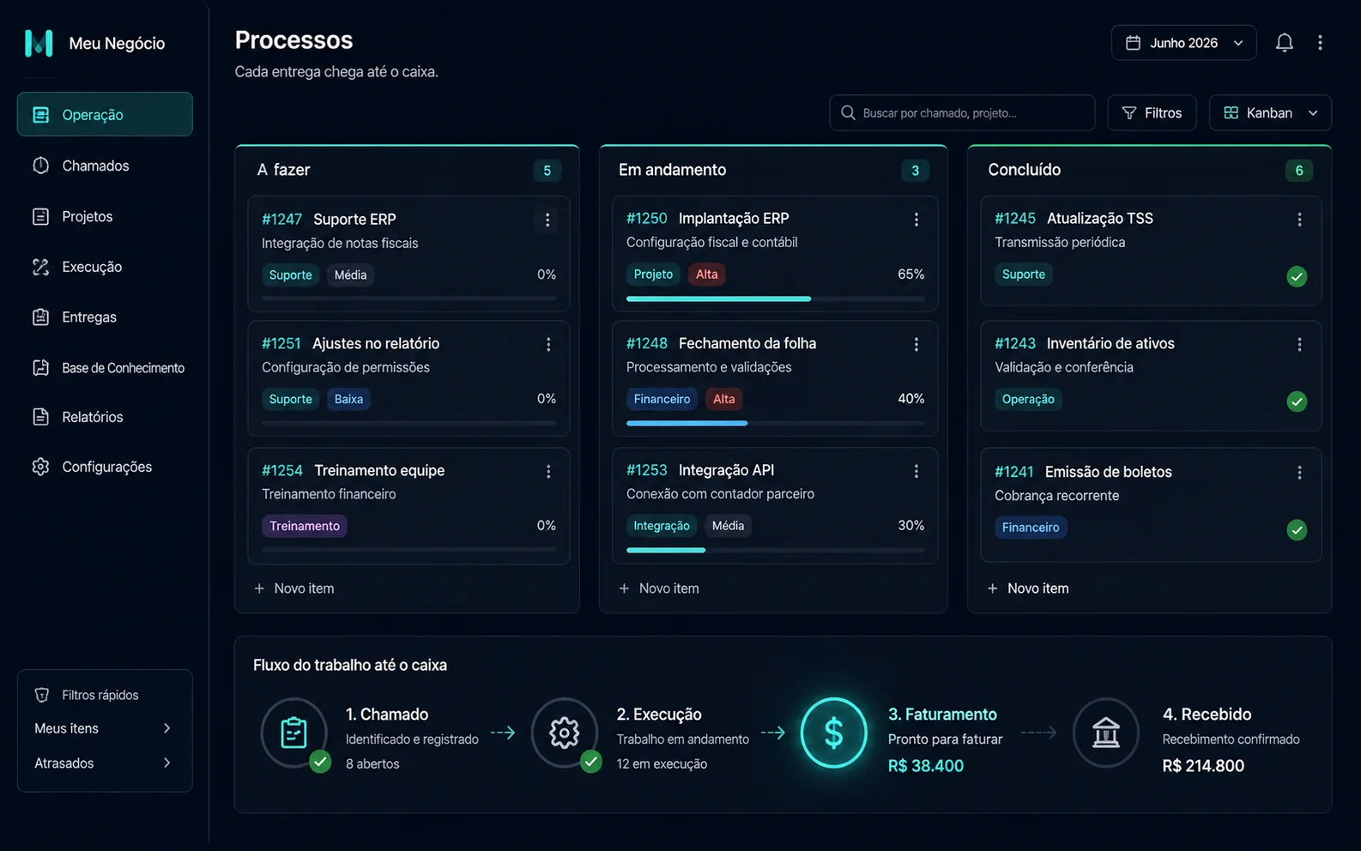Screen dimensions: 1361x851
Task: Click the plus icon in A fazer column
Action: pyautogui.click(x=259, y=588)
